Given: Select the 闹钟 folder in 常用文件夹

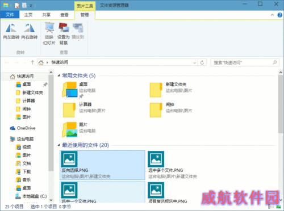Looking at the screenshot, I should click(x=170, y=110).
